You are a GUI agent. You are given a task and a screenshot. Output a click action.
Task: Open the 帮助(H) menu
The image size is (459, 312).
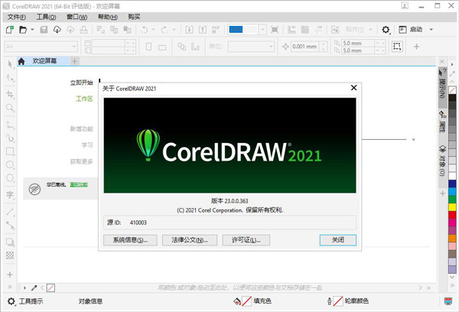108,16
